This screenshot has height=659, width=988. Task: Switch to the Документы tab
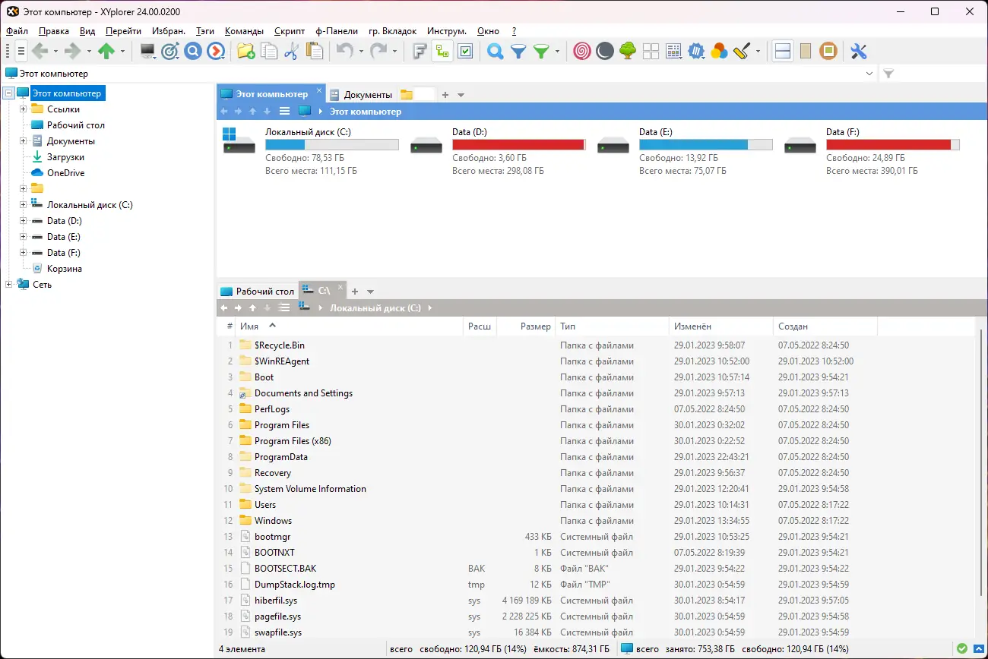pos(361,95)
